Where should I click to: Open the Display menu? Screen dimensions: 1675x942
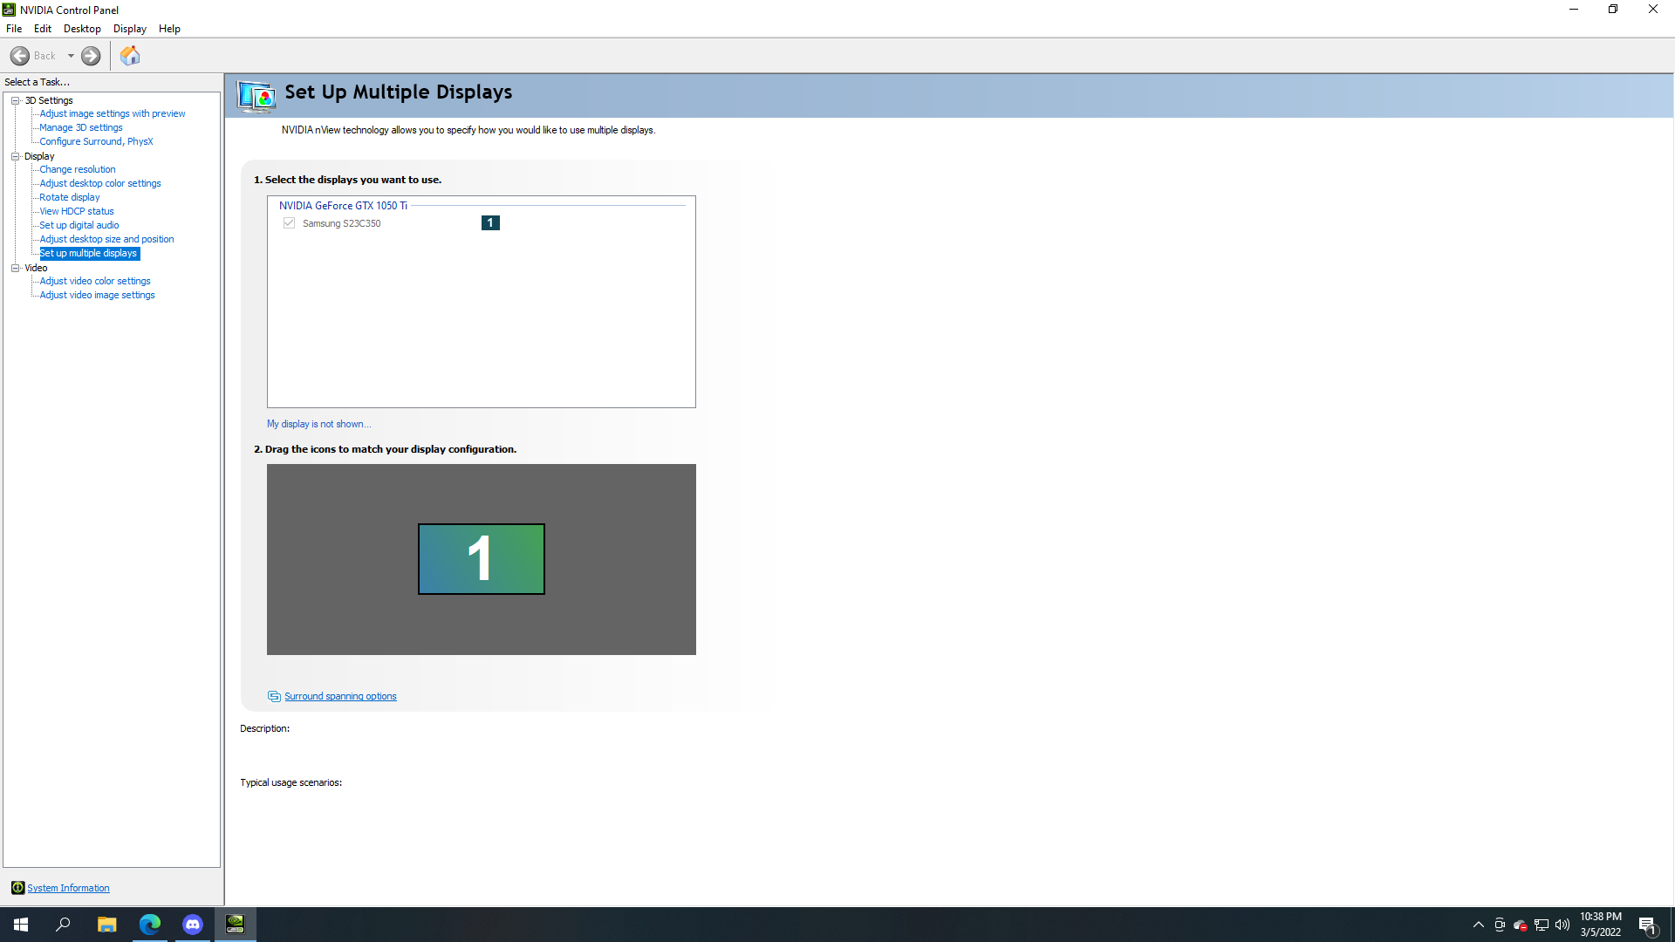click(x=130, y=29)
